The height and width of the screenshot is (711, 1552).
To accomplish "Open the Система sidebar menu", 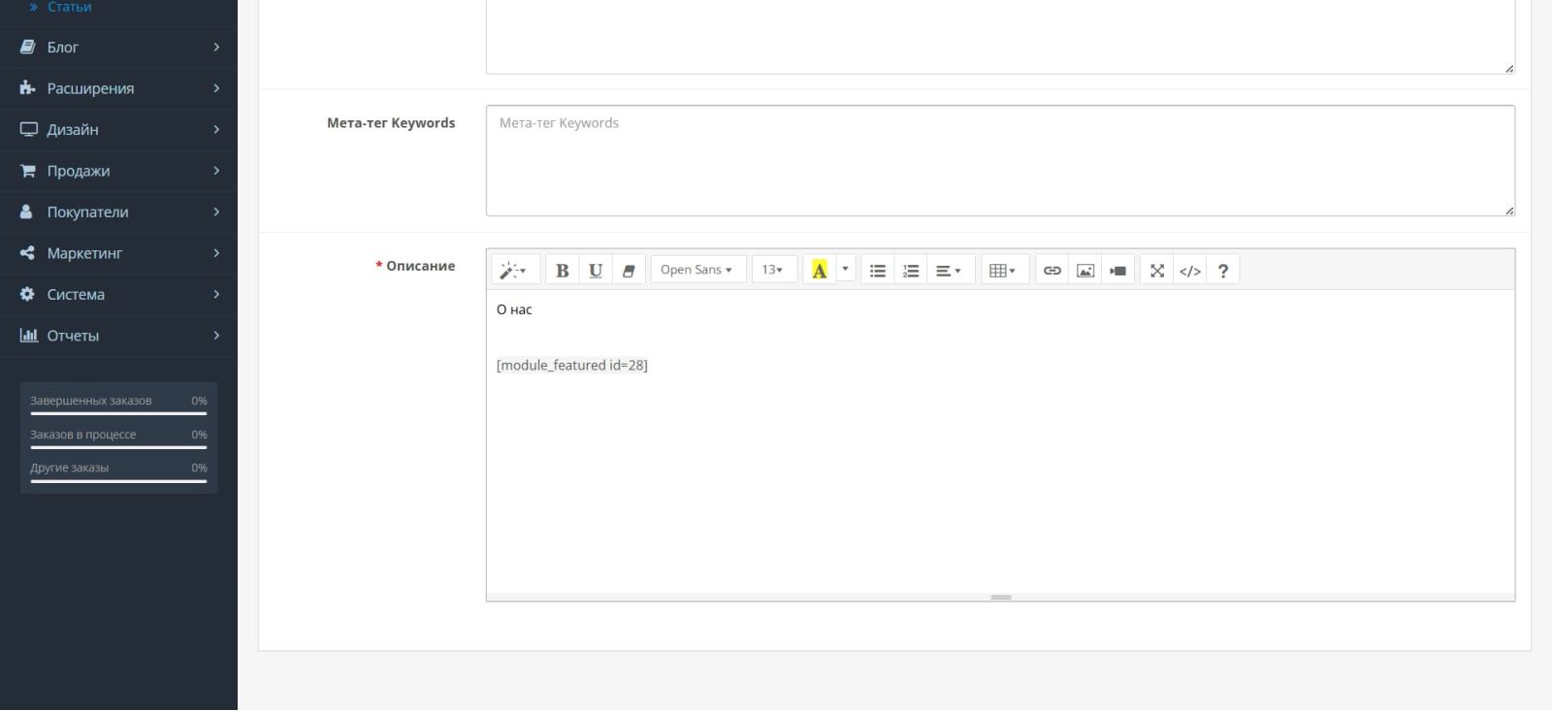I will pos(118,294).
